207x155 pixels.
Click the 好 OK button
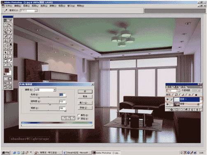pyautogui.click(x=85, y=91)
